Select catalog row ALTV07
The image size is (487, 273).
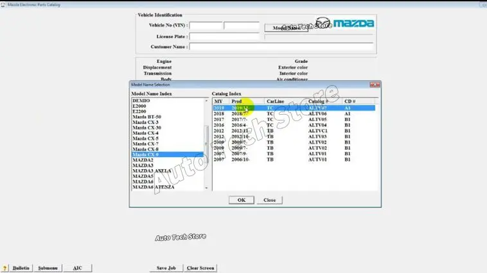[x=294, y=108]
